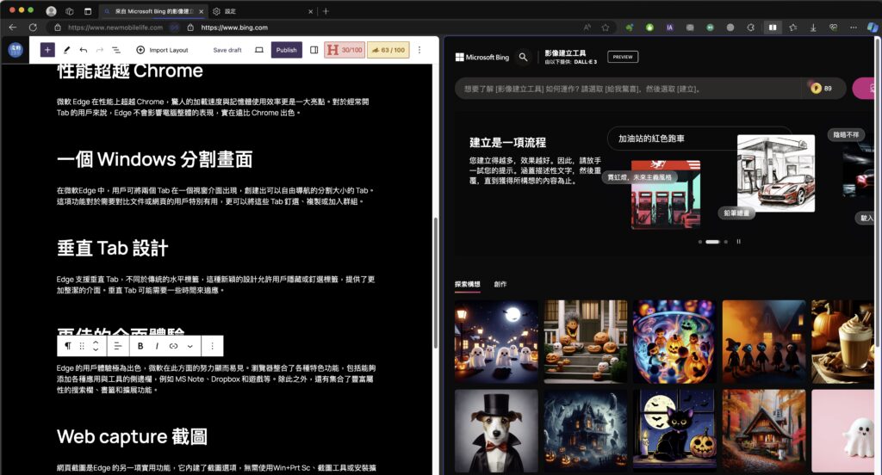Click the image prompt input field
The width and height of the screenshot is (882, 475).
coord(629,89)
